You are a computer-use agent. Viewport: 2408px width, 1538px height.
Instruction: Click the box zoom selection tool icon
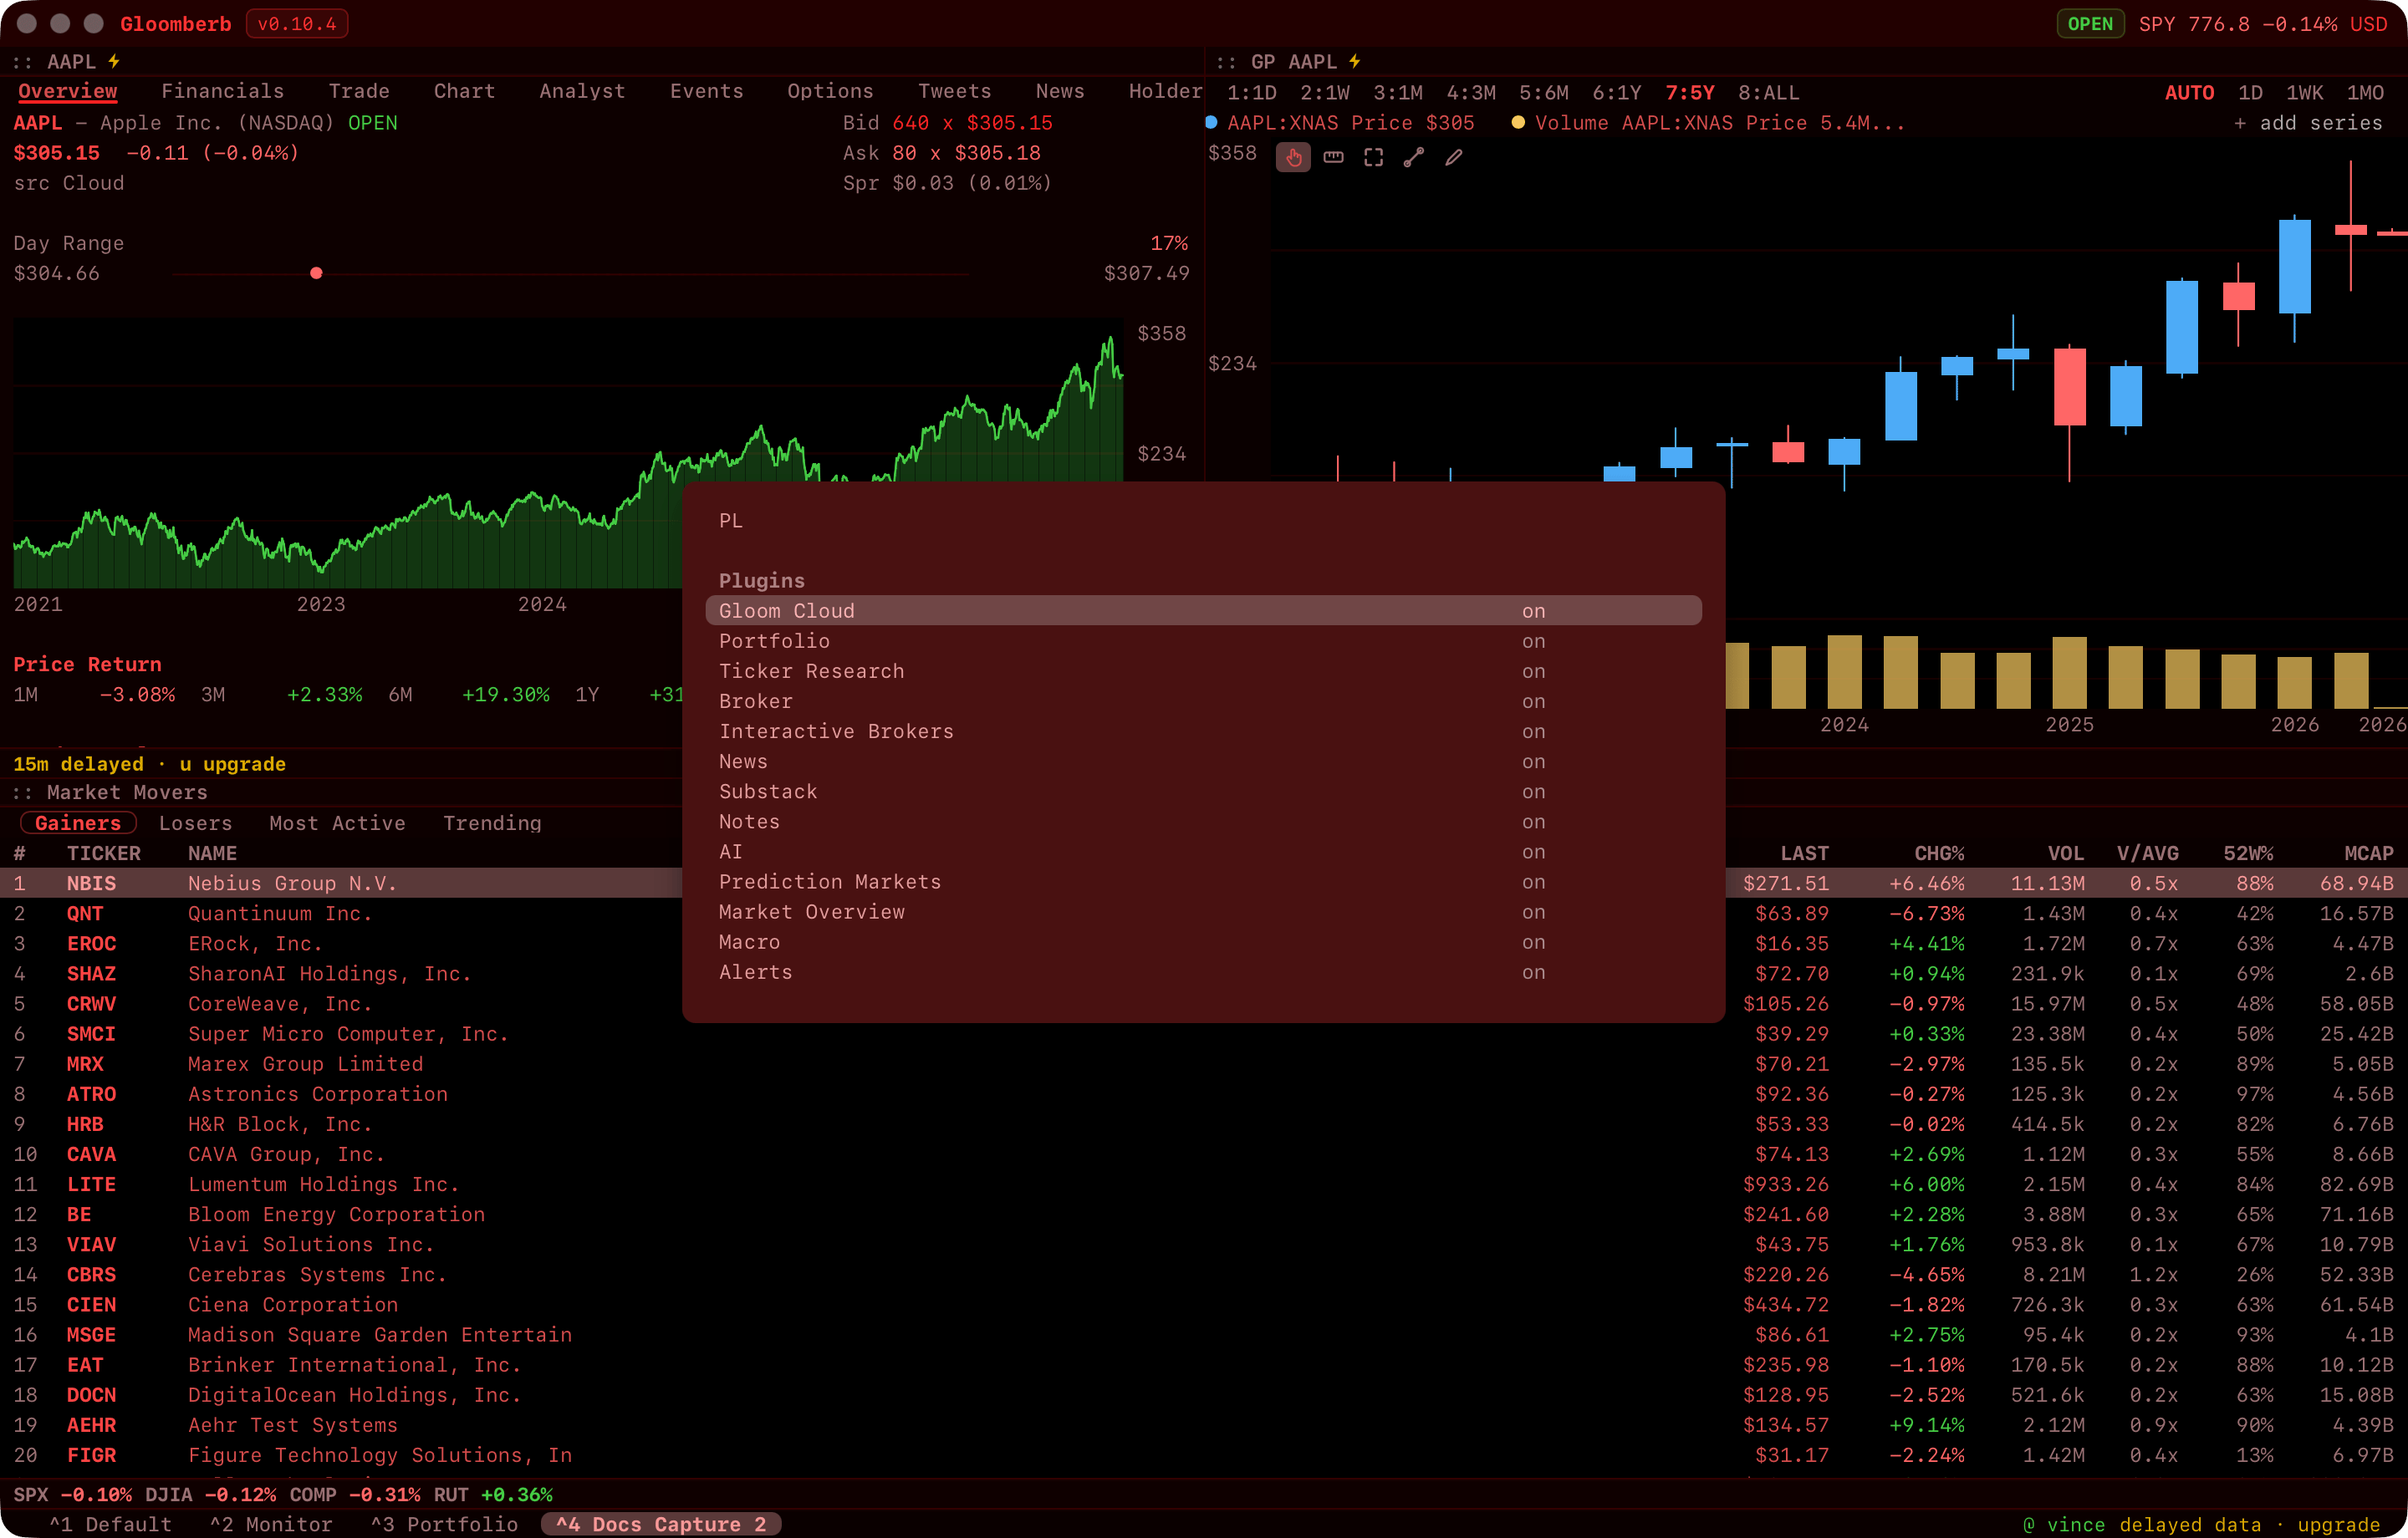(x=1373, y=157)
